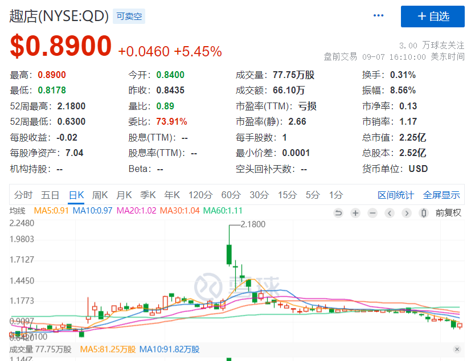Open the three-dot more options menu
471x361 pixels.
(x=378, y=15)
